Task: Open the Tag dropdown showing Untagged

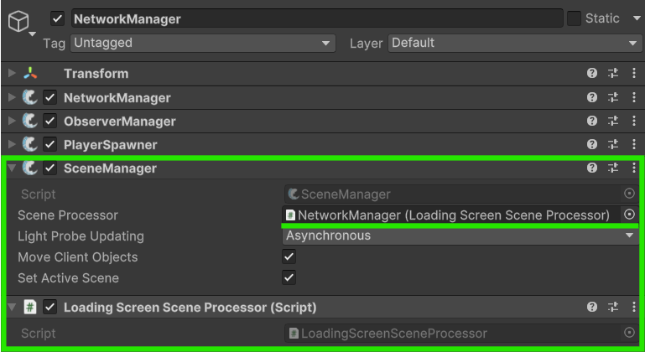Action: coord(202,43)
